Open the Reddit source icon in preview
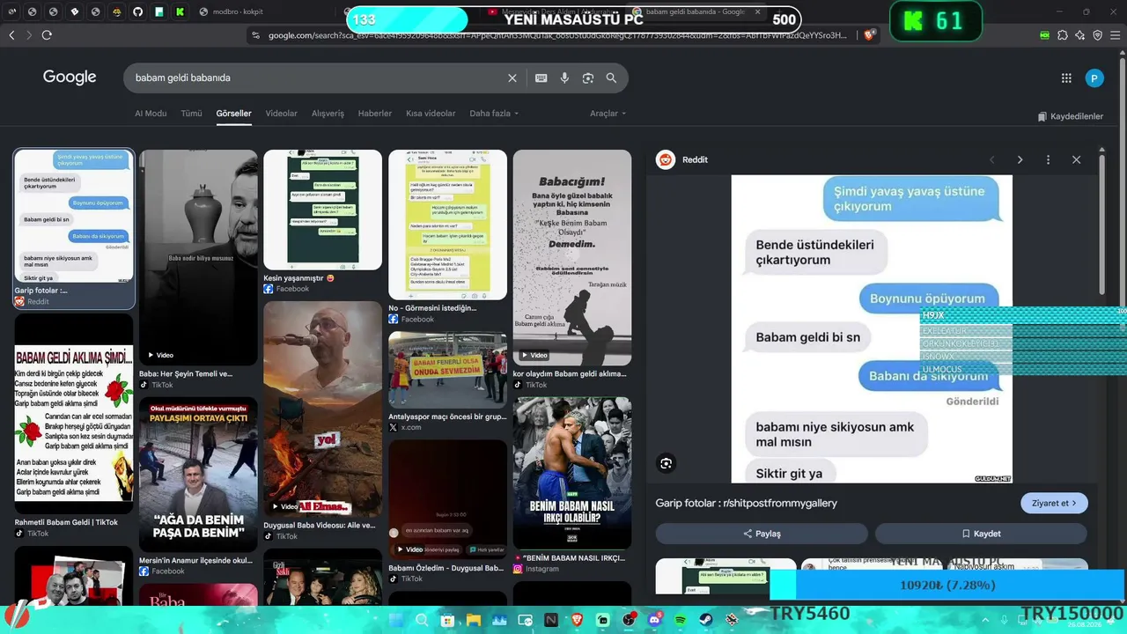This screenshot has height=634, width=1127. [666, 159]
